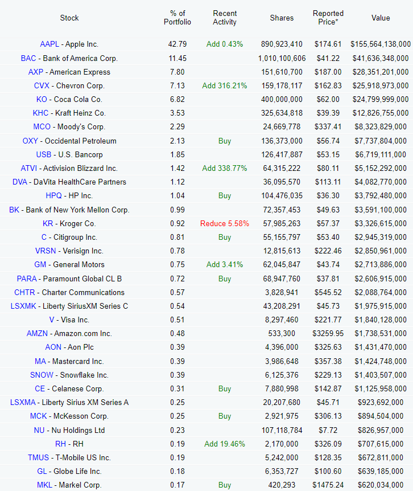Click the SNOW ticker link
The image size is (413, 491).
coord(42,375)
